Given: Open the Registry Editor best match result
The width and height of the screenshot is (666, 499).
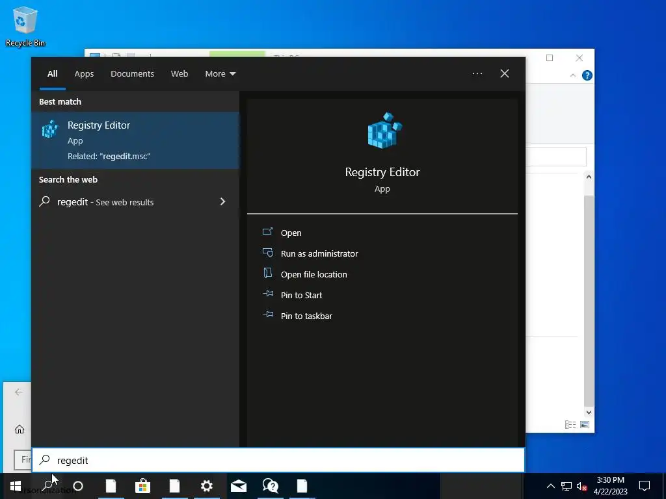Looking at the screenshot, I should pyautogui.click(x=135, y=140).
